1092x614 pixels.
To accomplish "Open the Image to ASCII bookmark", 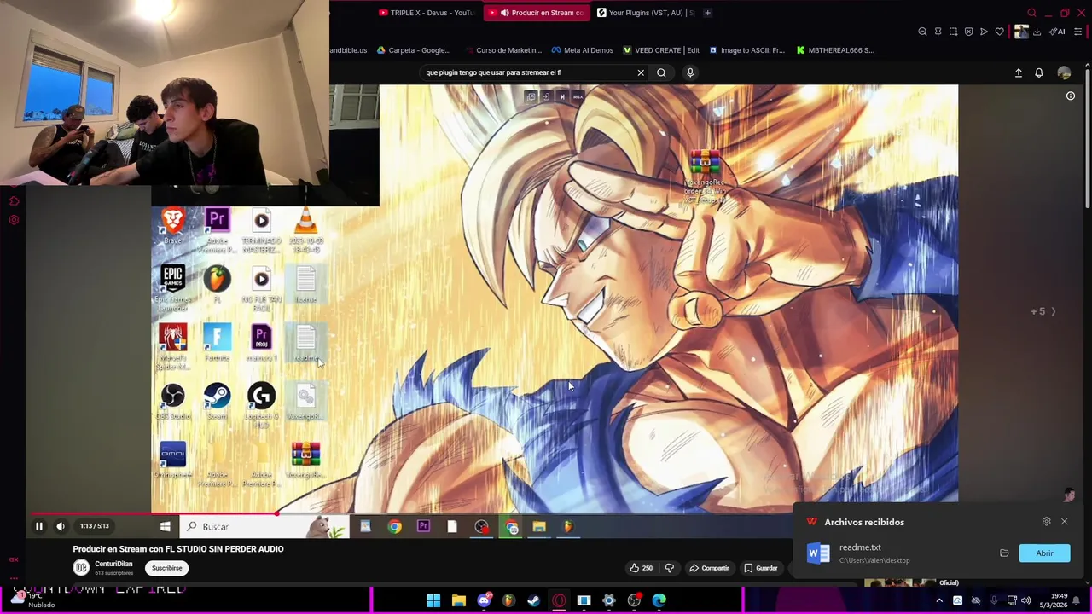I will (746, 50).
